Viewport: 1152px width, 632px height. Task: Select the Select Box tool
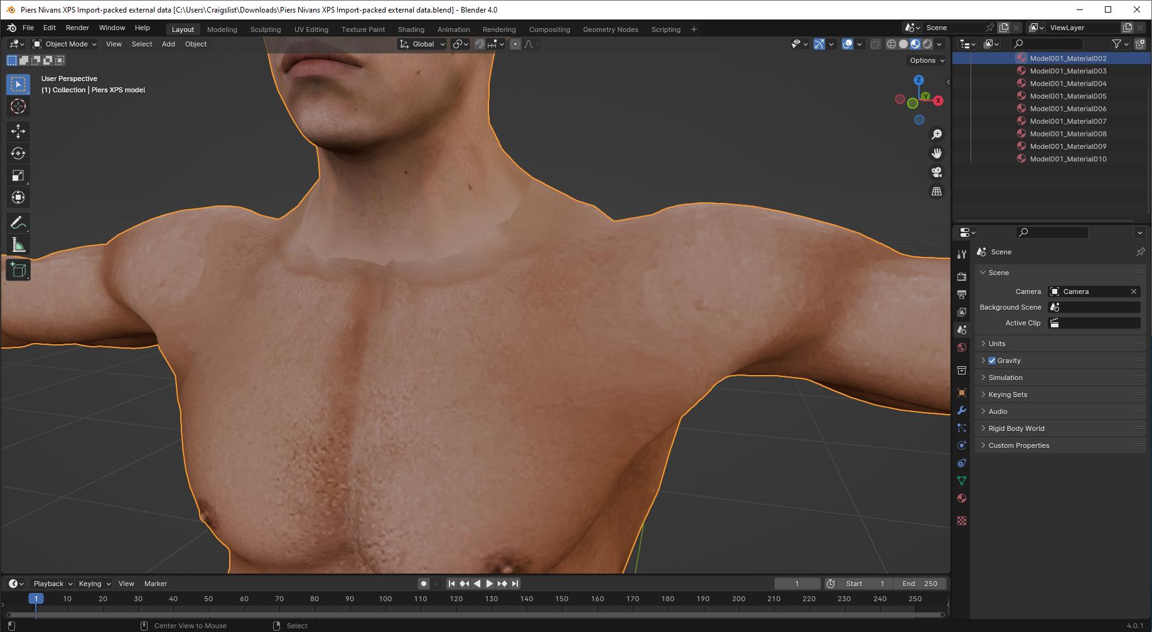pos(18,84)
